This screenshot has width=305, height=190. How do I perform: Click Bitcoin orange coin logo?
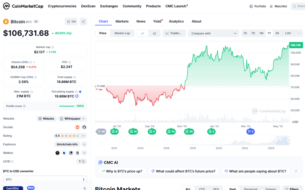pyautogui.click(x=6, y=21)
